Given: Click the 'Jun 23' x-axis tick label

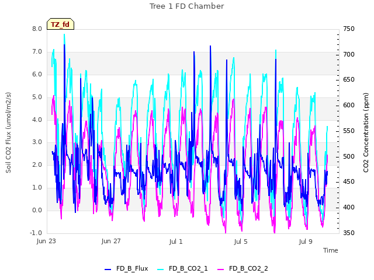Looking at the screenshot, I should point(46,241).
